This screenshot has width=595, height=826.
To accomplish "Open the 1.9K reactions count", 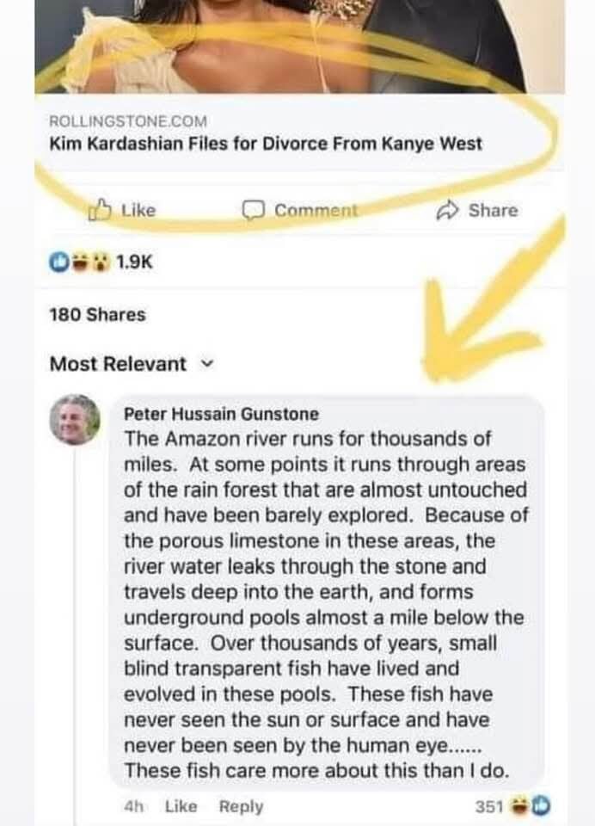I will pos(132,262).
